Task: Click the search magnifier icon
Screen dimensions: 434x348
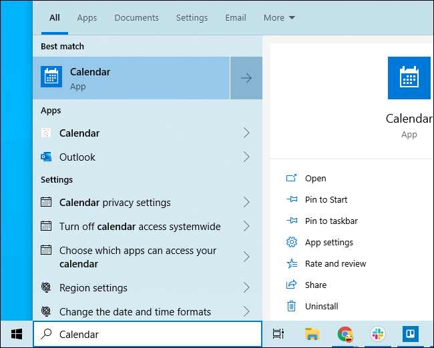Action: click(46, 334)
